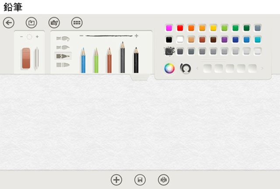This screenshot has height=189, width=280.
Task: Select the first pencil tip style
Action: pos(63,38)
